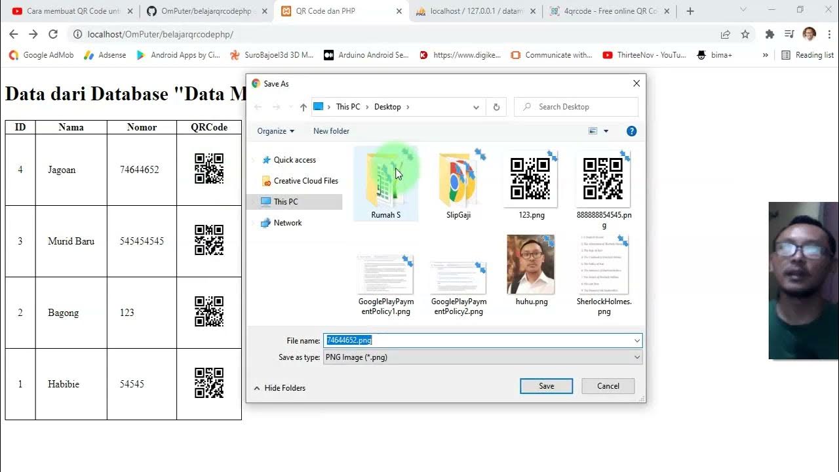Select the Rumah S folder
Image resolution: width=839 pixels, height=472 pixels.
(x=386, y=184)
